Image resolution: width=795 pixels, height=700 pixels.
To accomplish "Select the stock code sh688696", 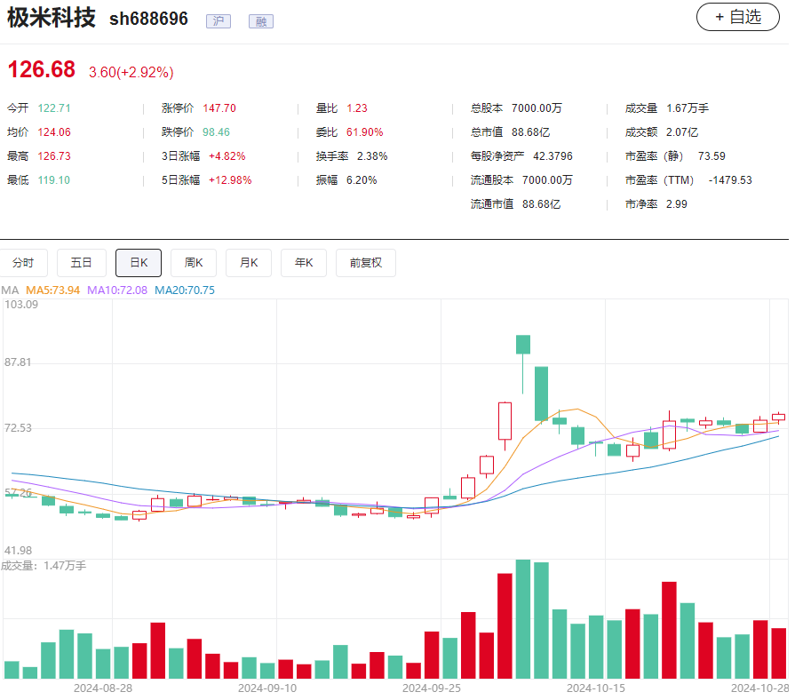I will click(148, 20).
